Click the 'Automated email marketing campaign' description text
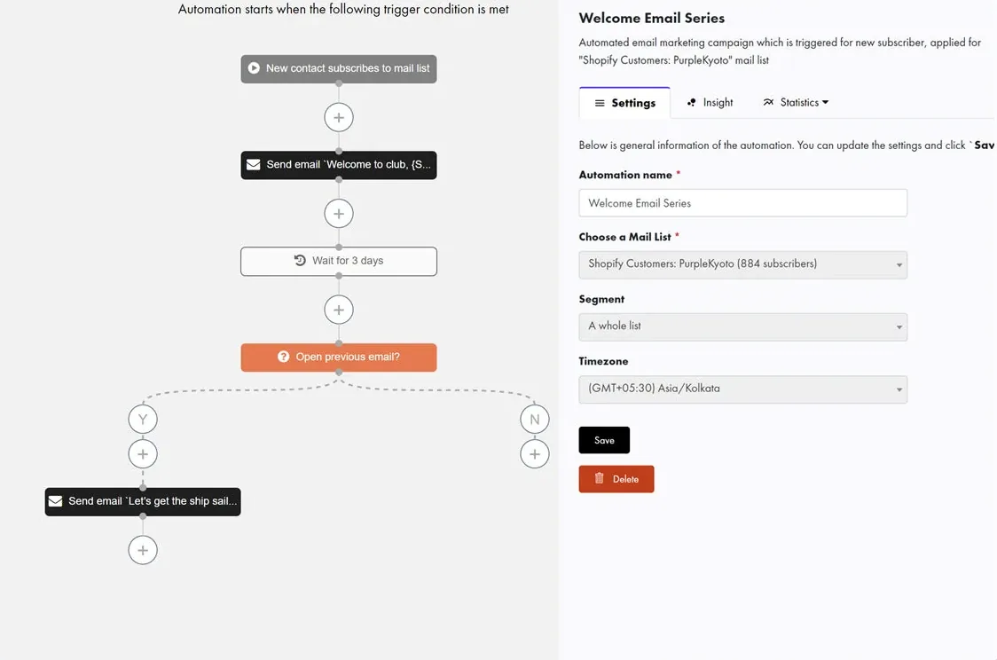 pos(780,51)
